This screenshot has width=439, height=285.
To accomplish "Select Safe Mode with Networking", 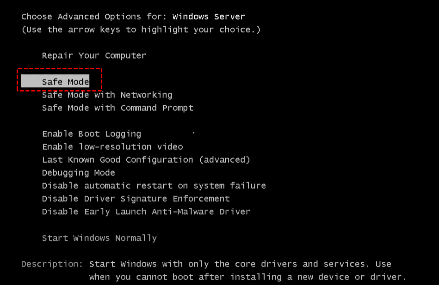I will [107, 95].
